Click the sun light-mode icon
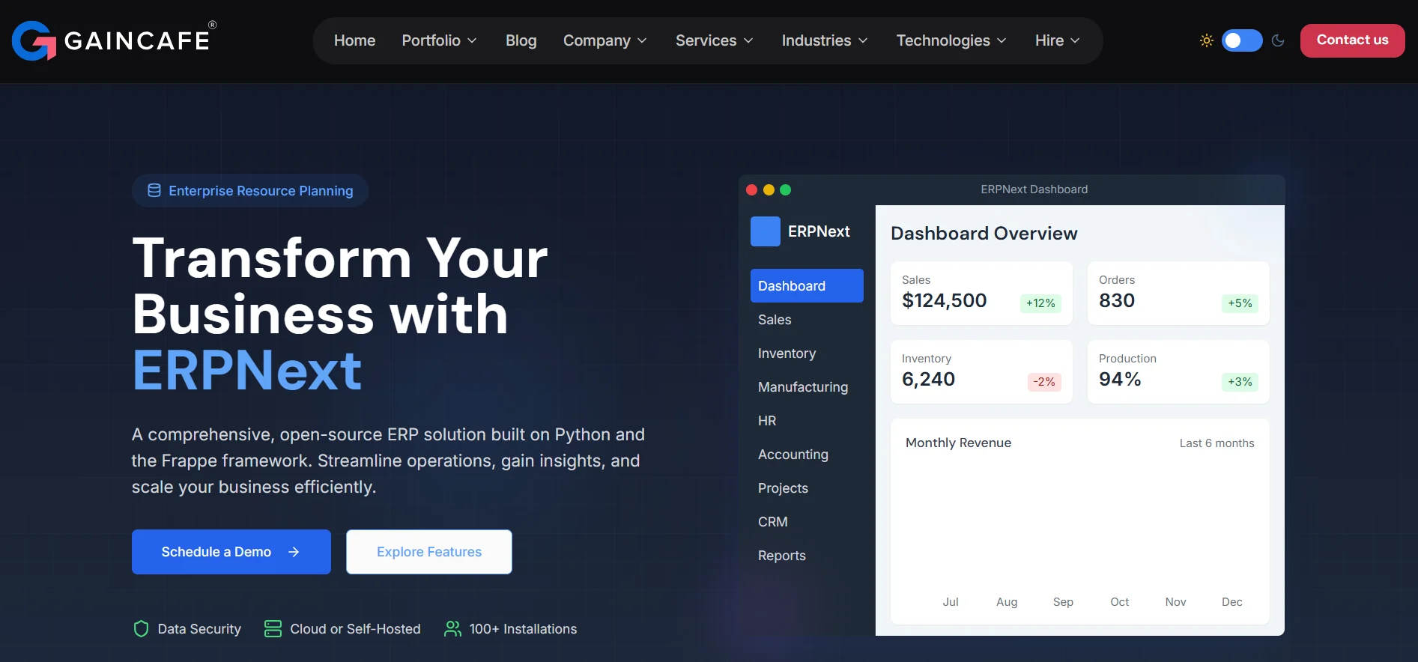 coord(1206,40)
